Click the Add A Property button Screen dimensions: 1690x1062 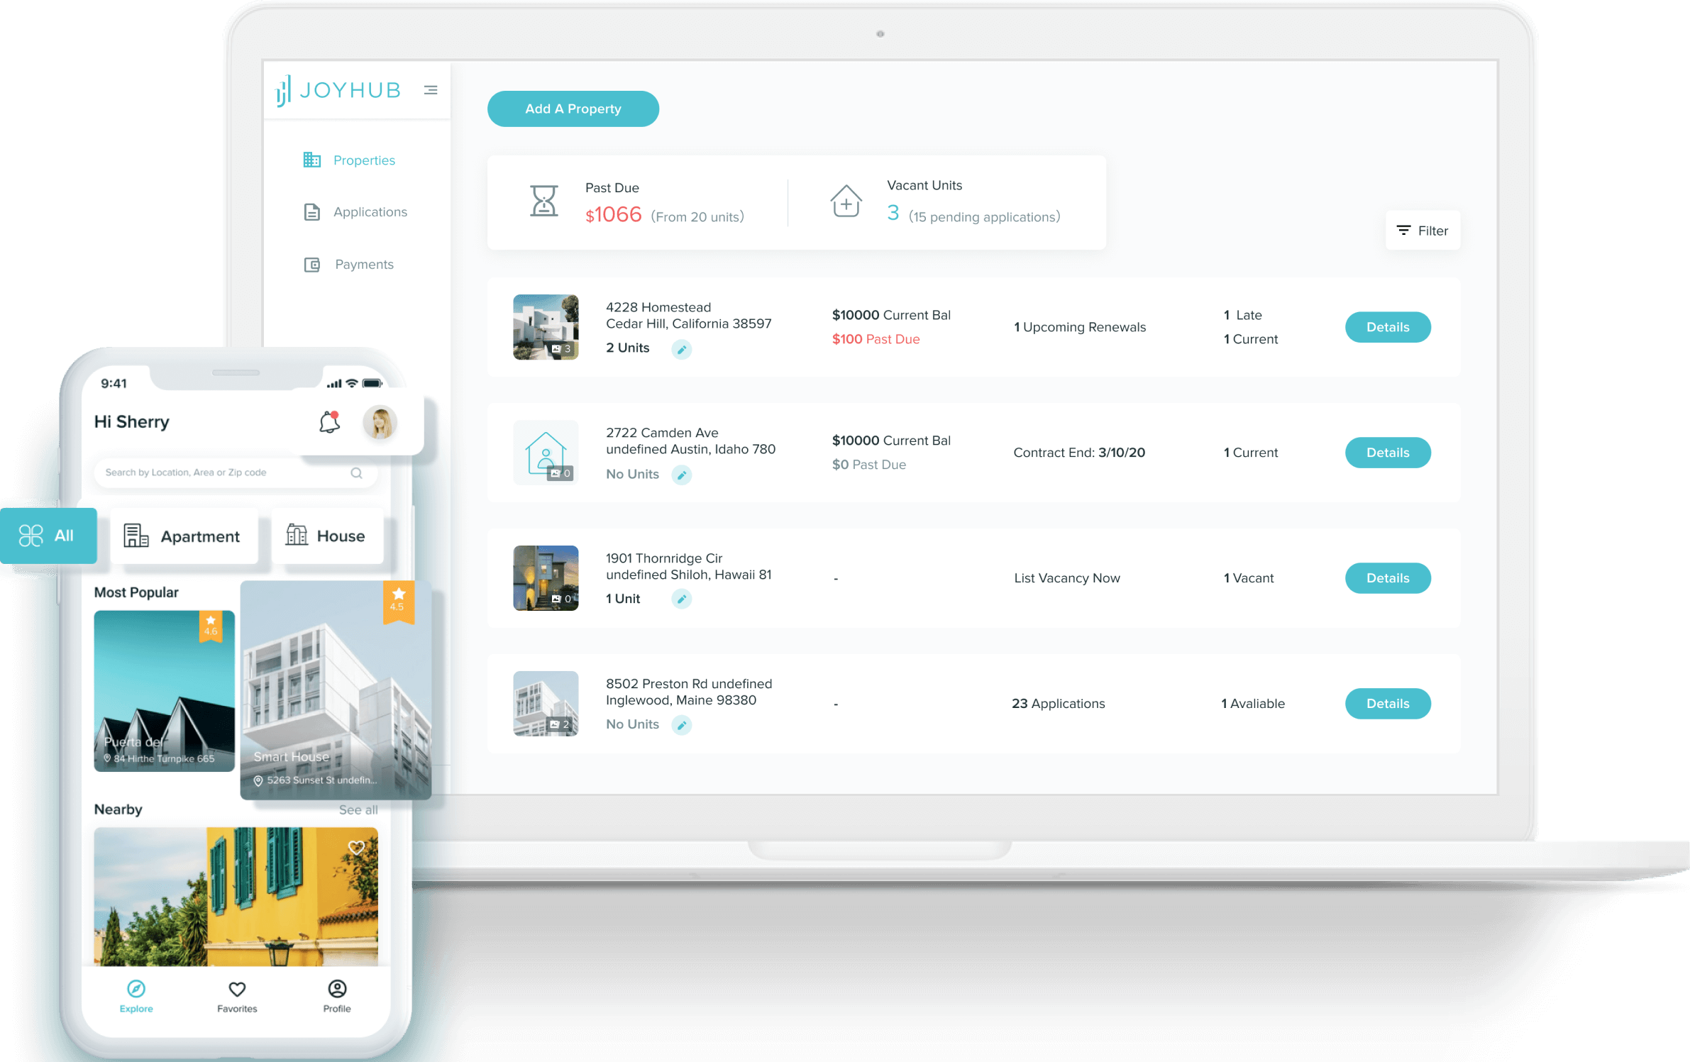click(x=573, y=109)
